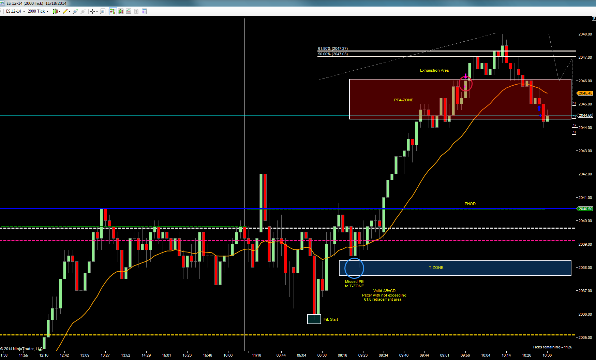Open the chart Properties icon
596x360 pixels.
click(144, 11)
